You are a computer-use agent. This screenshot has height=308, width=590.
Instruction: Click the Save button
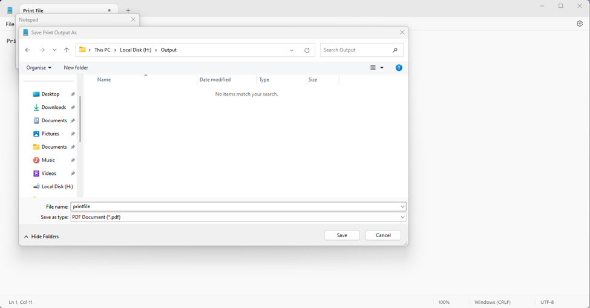(342, 235)
